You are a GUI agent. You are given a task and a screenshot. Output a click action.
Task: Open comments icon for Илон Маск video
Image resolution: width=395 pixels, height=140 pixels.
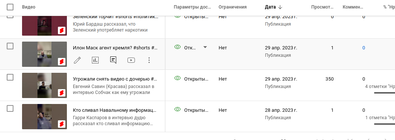pos(113,60)
